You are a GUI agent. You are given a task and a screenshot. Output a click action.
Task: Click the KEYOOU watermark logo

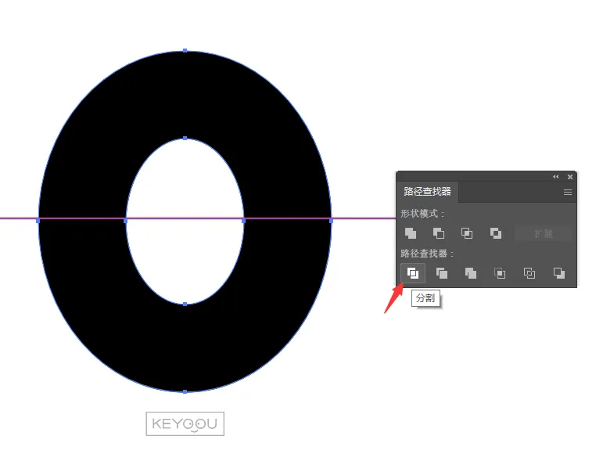(185, 424)
